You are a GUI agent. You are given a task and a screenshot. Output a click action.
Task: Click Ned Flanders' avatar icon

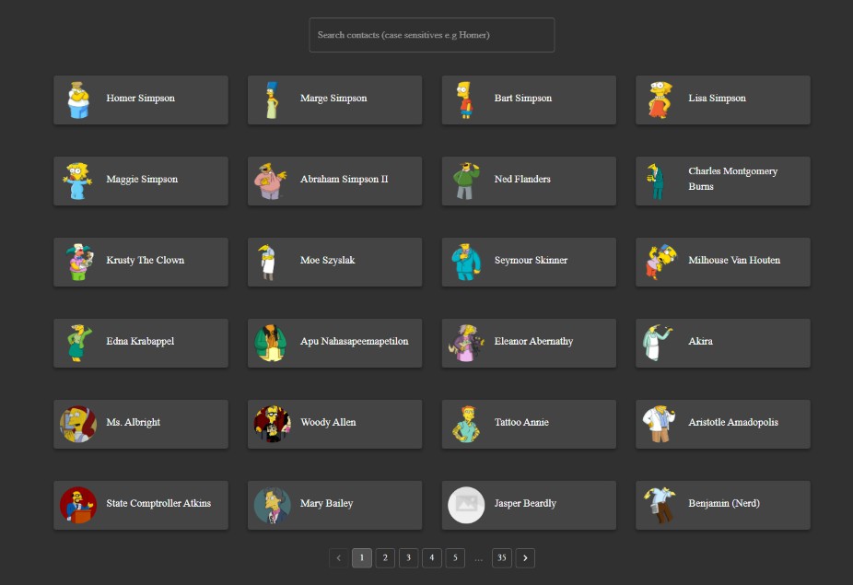(466, 181)
